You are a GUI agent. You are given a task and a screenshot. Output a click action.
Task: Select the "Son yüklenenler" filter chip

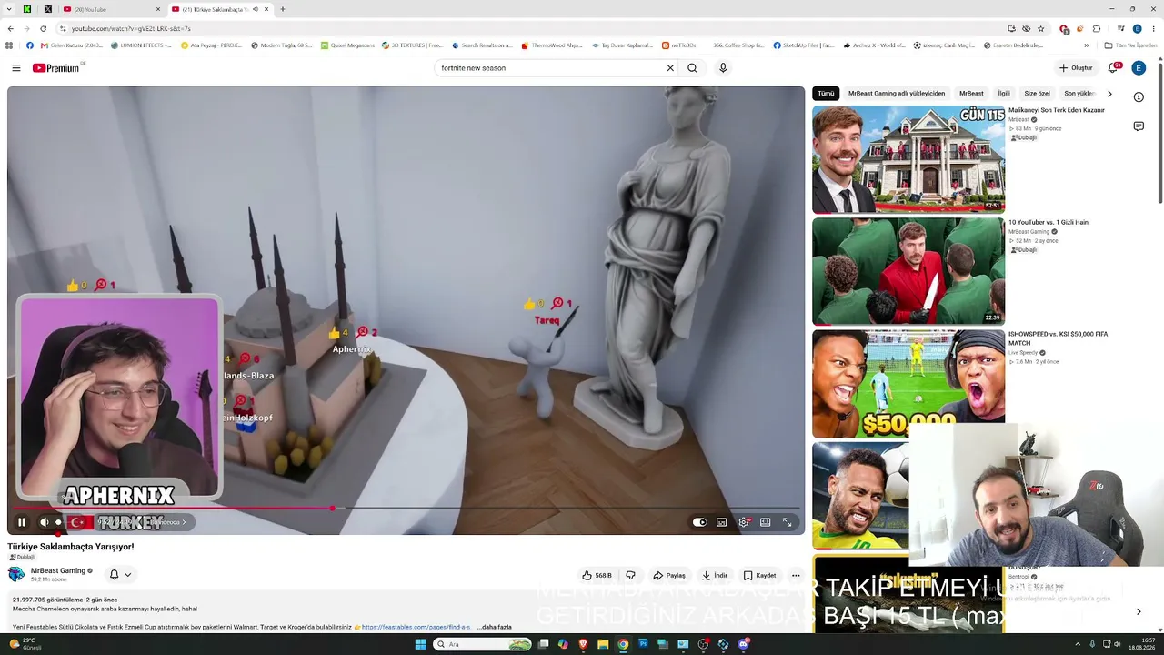(x=1079, y=94)
